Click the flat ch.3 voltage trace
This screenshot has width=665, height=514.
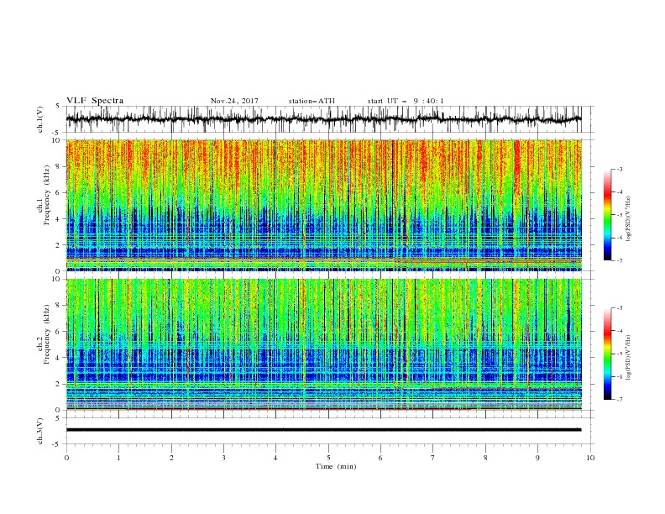[x=323, y=430]
